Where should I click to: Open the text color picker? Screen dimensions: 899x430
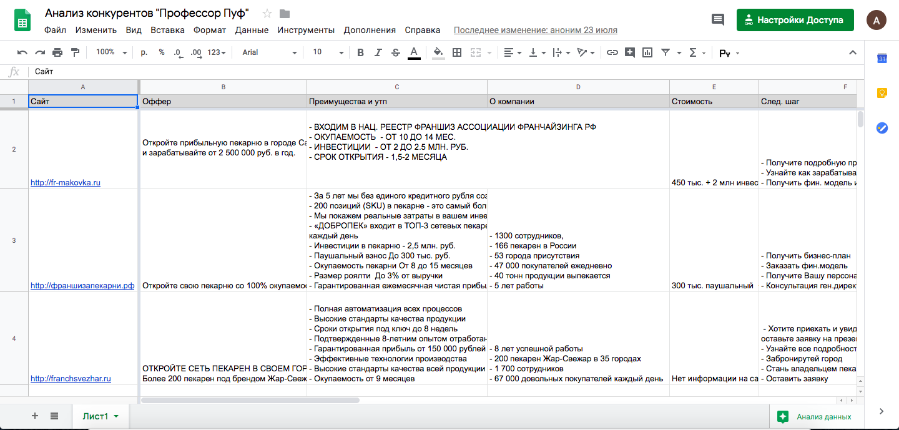tap(413, 53)
